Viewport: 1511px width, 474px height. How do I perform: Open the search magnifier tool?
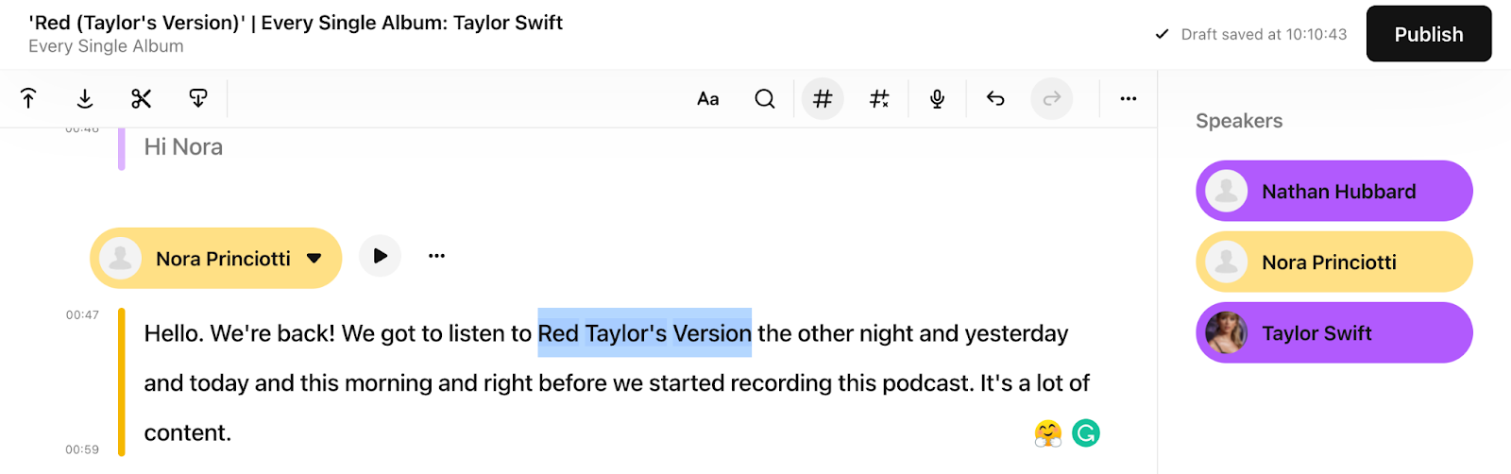click(765, 98)
